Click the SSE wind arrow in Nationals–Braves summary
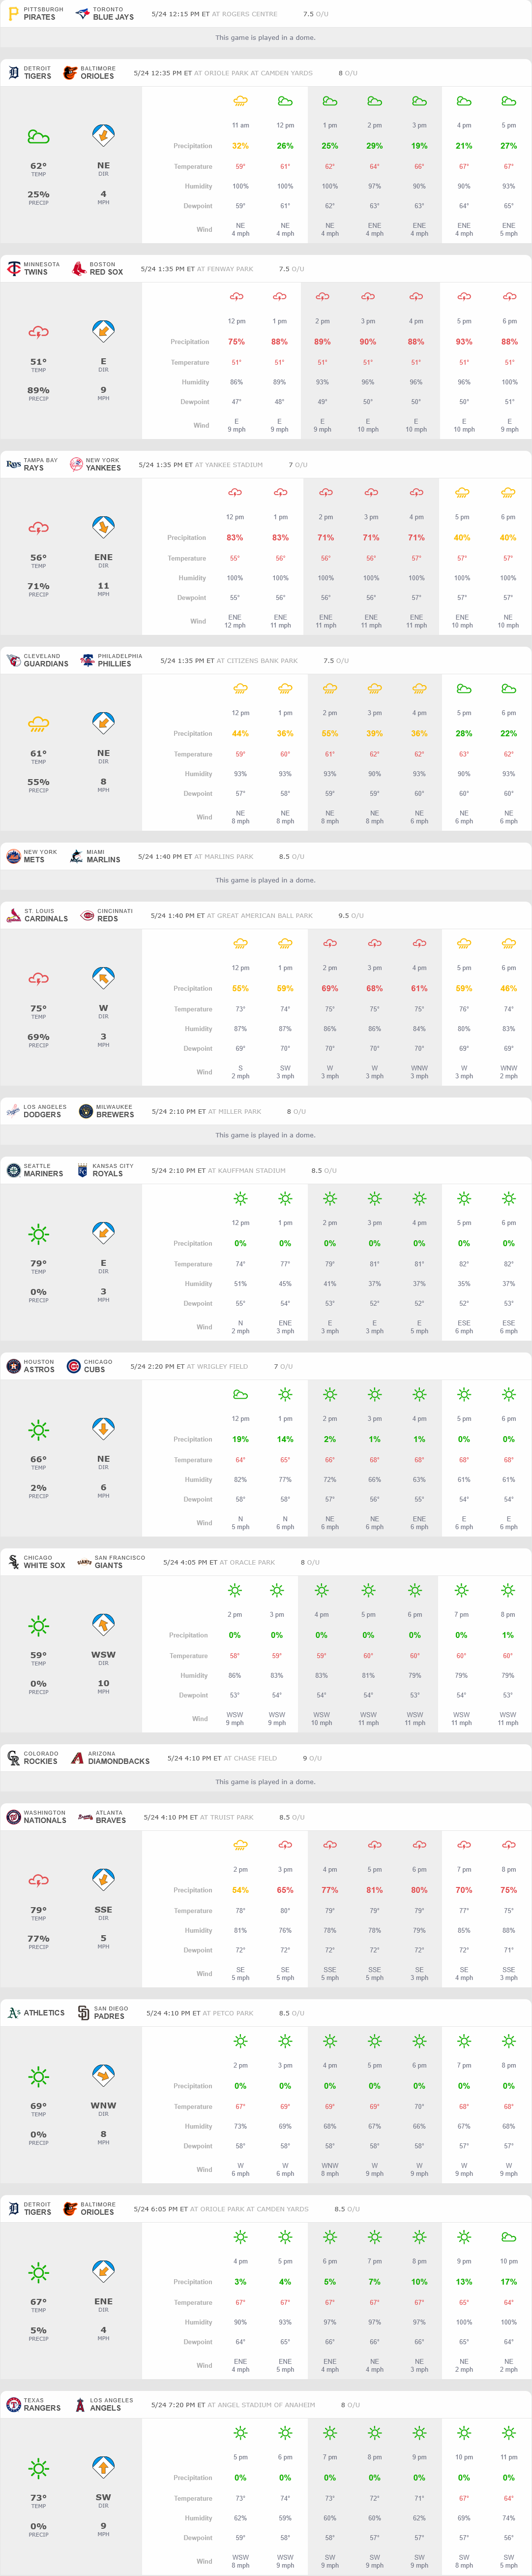 pos(103,1881)
